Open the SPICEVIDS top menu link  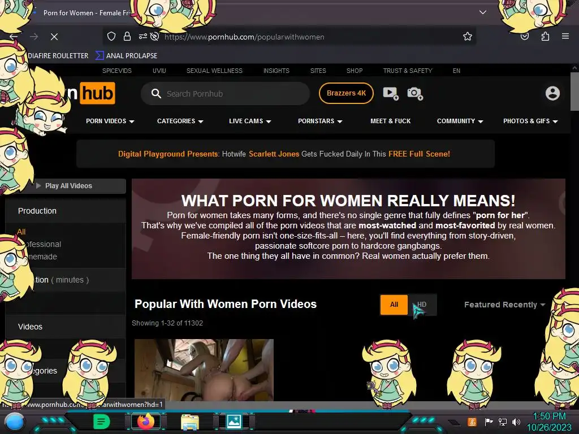tap(116, 71)
